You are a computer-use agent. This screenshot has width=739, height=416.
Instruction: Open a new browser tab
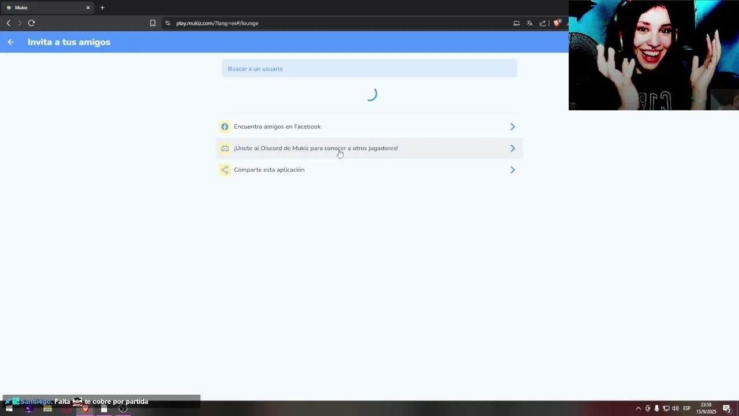[102, 8]
